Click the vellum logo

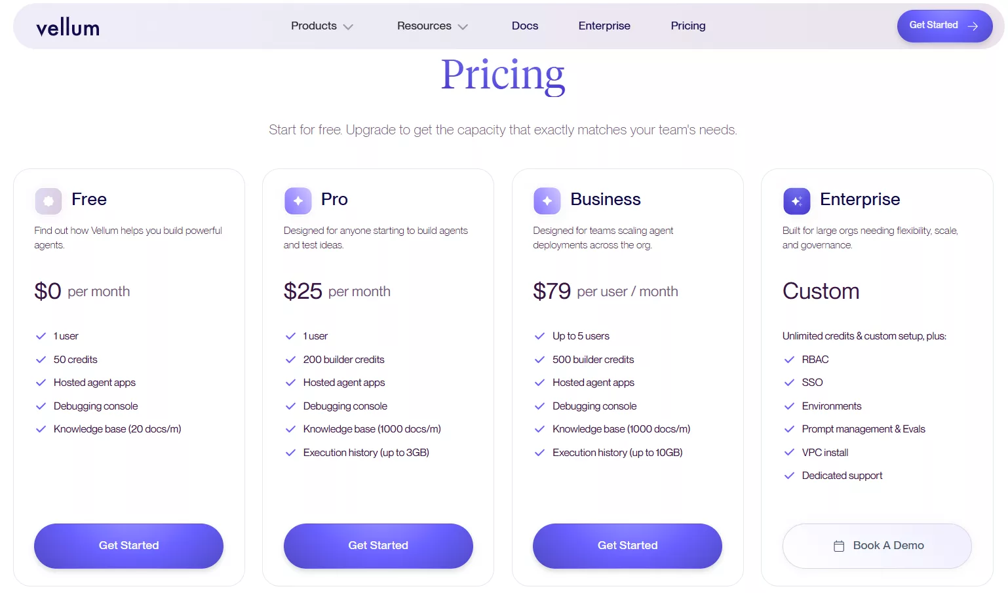click(68, 28)
